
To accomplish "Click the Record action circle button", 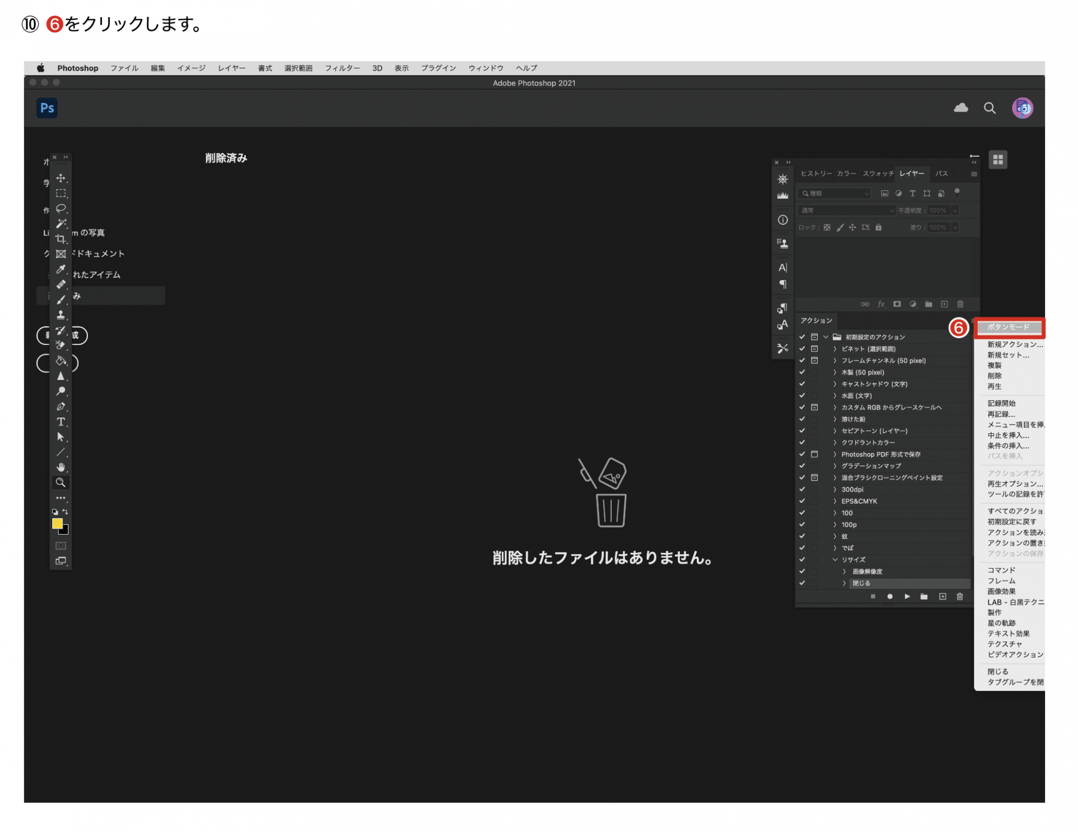I will [890, 597].
